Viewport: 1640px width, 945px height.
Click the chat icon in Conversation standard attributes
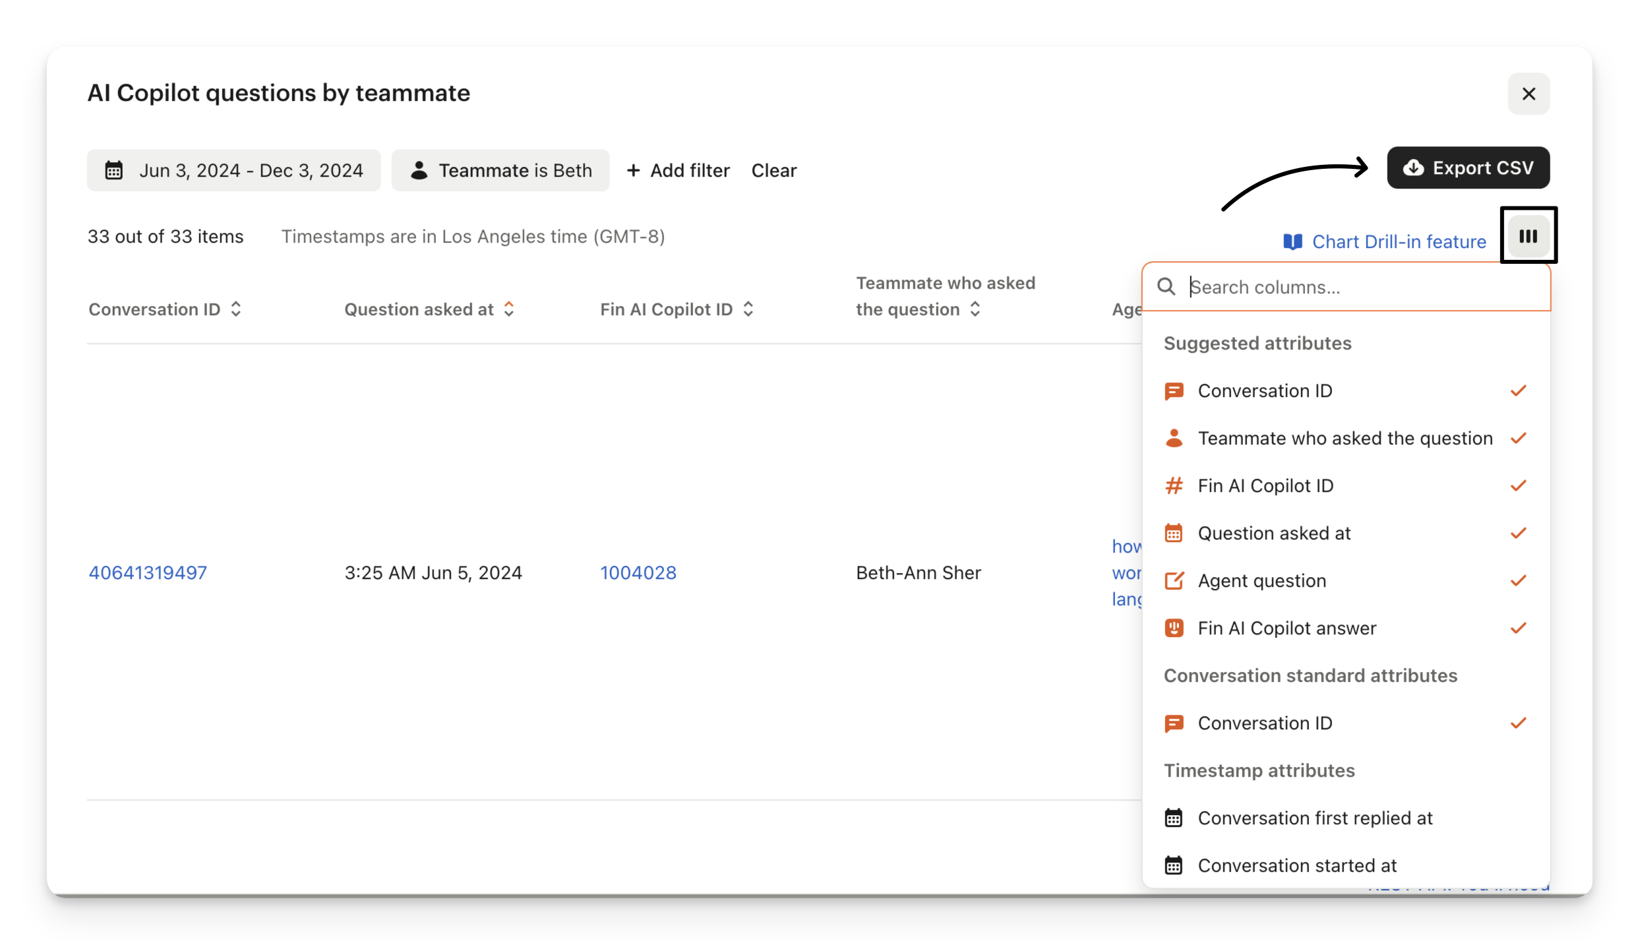point(1174,723)
